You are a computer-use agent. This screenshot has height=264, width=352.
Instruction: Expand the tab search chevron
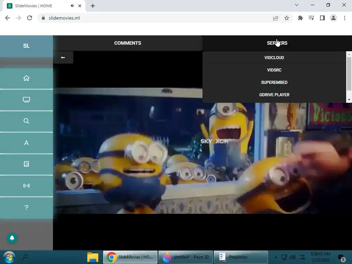297,5
